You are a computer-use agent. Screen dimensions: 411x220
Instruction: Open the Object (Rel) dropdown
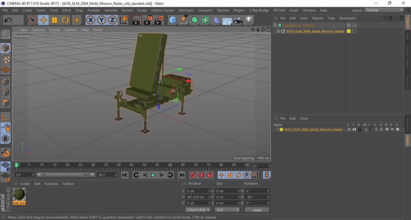(x=198, y=210)
